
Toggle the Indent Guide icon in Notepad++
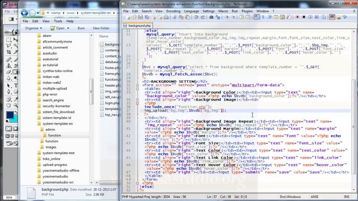pyautogui.click(x=270, y=17)
